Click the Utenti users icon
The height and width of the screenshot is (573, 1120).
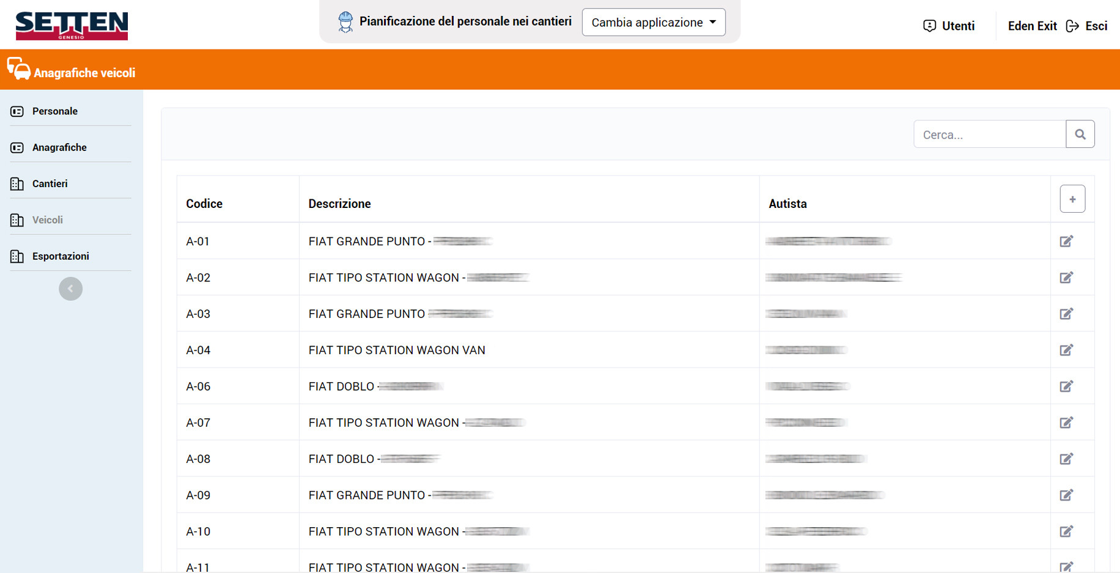(x=929, y=26)
